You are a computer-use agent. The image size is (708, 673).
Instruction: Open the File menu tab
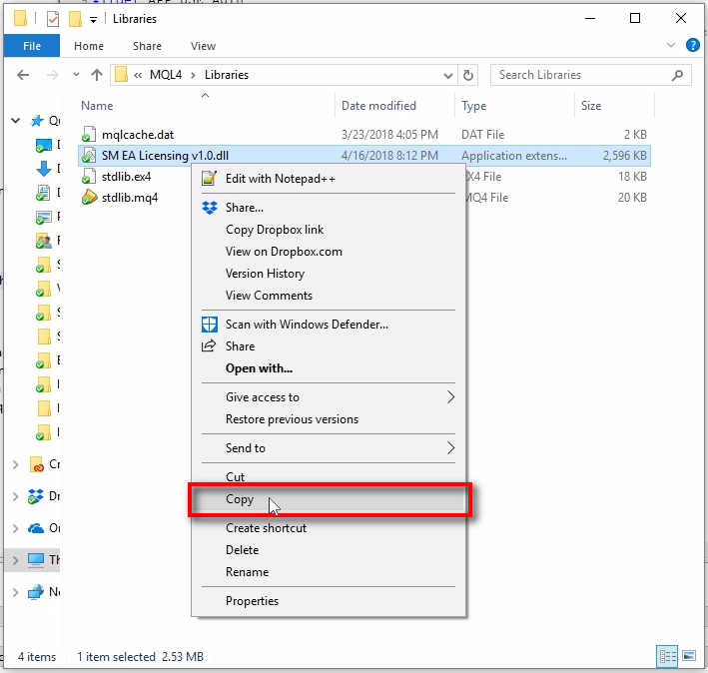click(32, 46)
